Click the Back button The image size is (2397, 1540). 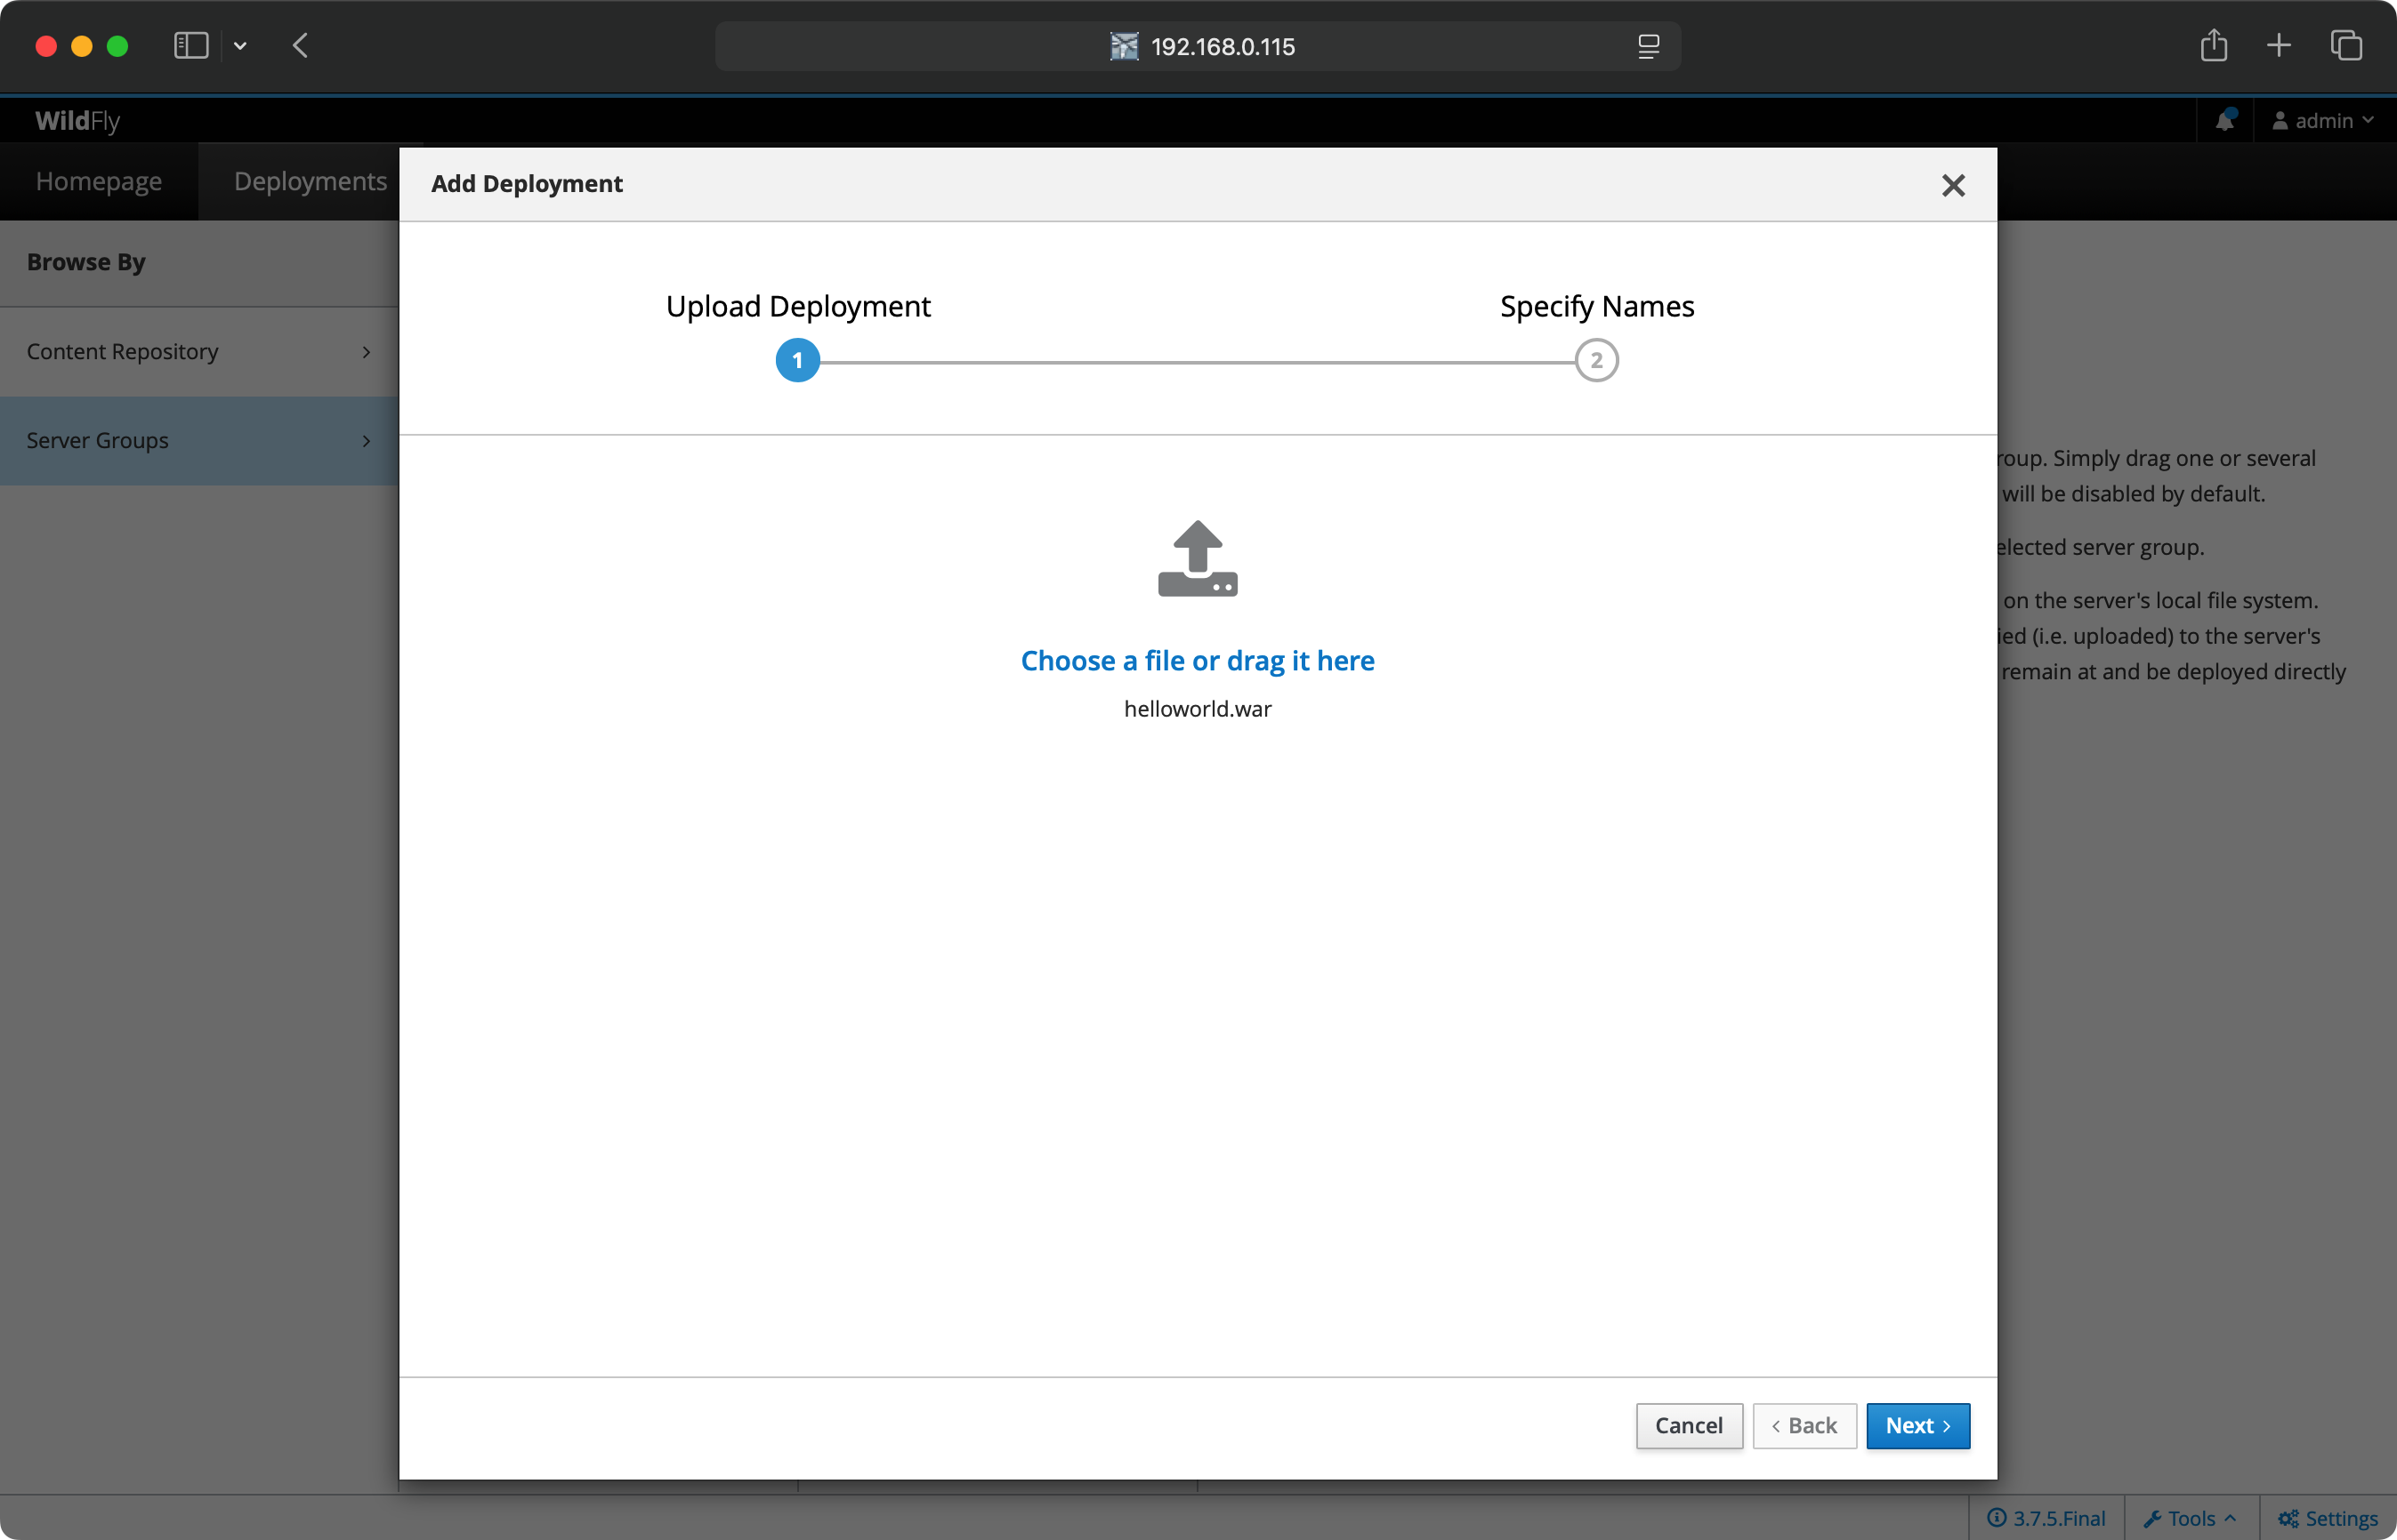[1804, 1425]
